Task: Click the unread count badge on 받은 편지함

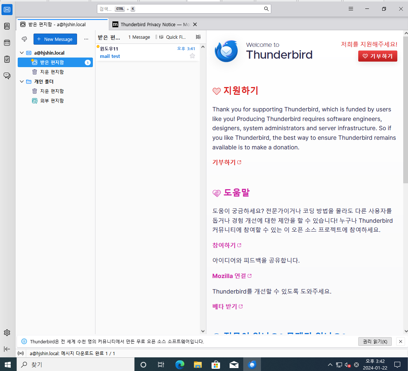Action: 88,62
